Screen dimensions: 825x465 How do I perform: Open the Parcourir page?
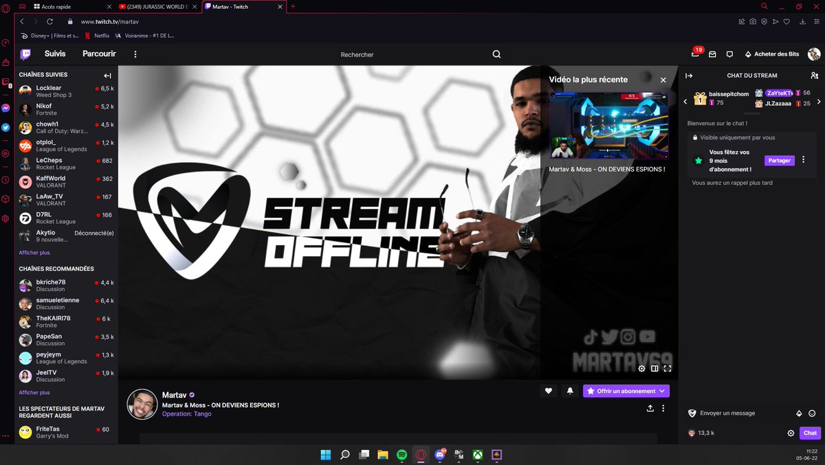point(99,54)
